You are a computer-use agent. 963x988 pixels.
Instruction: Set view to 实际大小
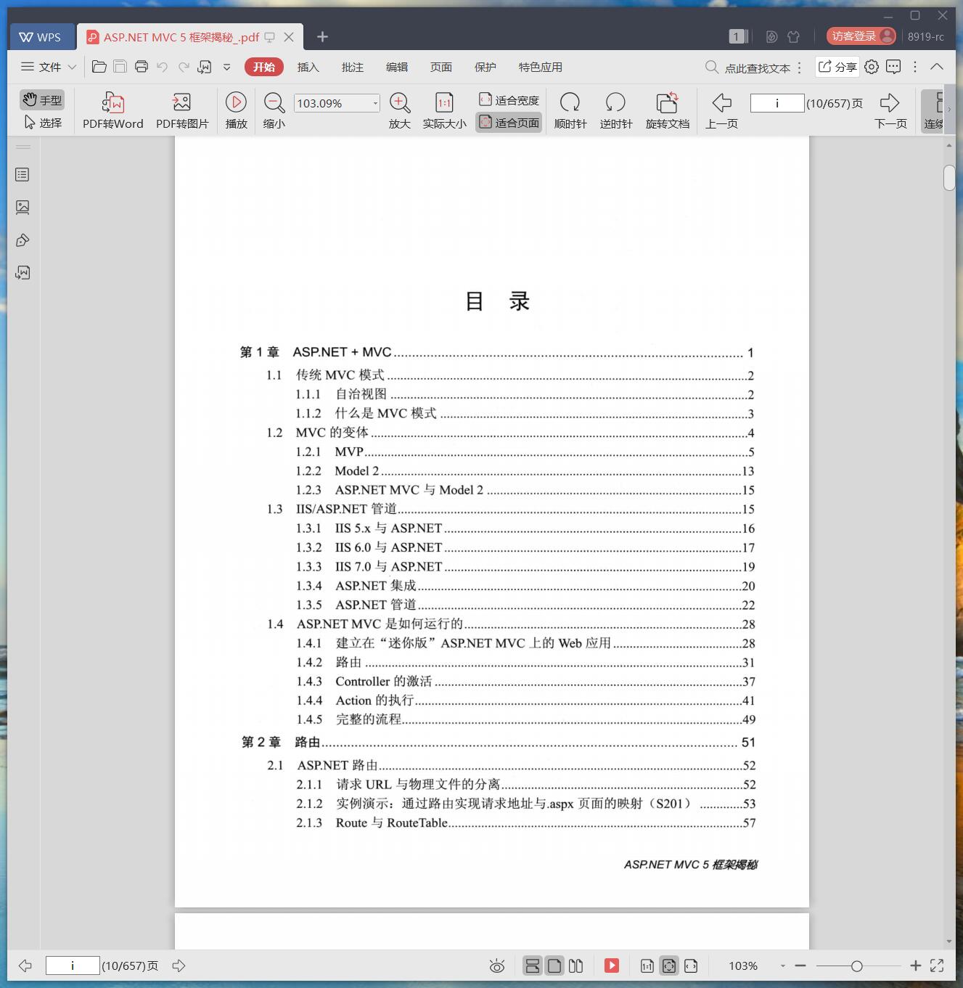pyautogui.click(x=444, y=110)
